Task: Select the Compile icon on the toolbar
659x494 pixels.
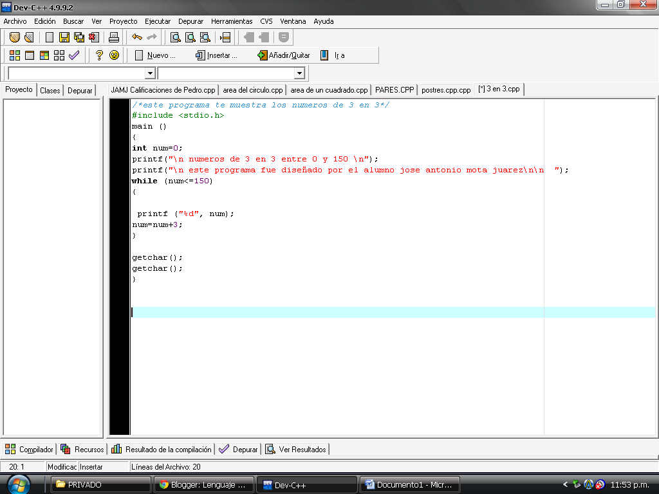Action: [x=14, y=55]
